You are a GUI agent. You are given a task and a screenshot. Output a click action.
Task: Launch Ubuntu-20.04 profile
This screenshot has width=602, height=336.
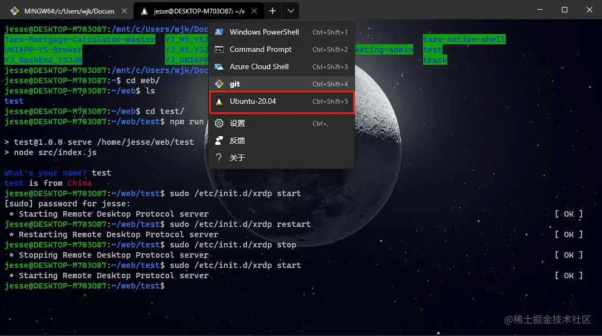point(281,102)
